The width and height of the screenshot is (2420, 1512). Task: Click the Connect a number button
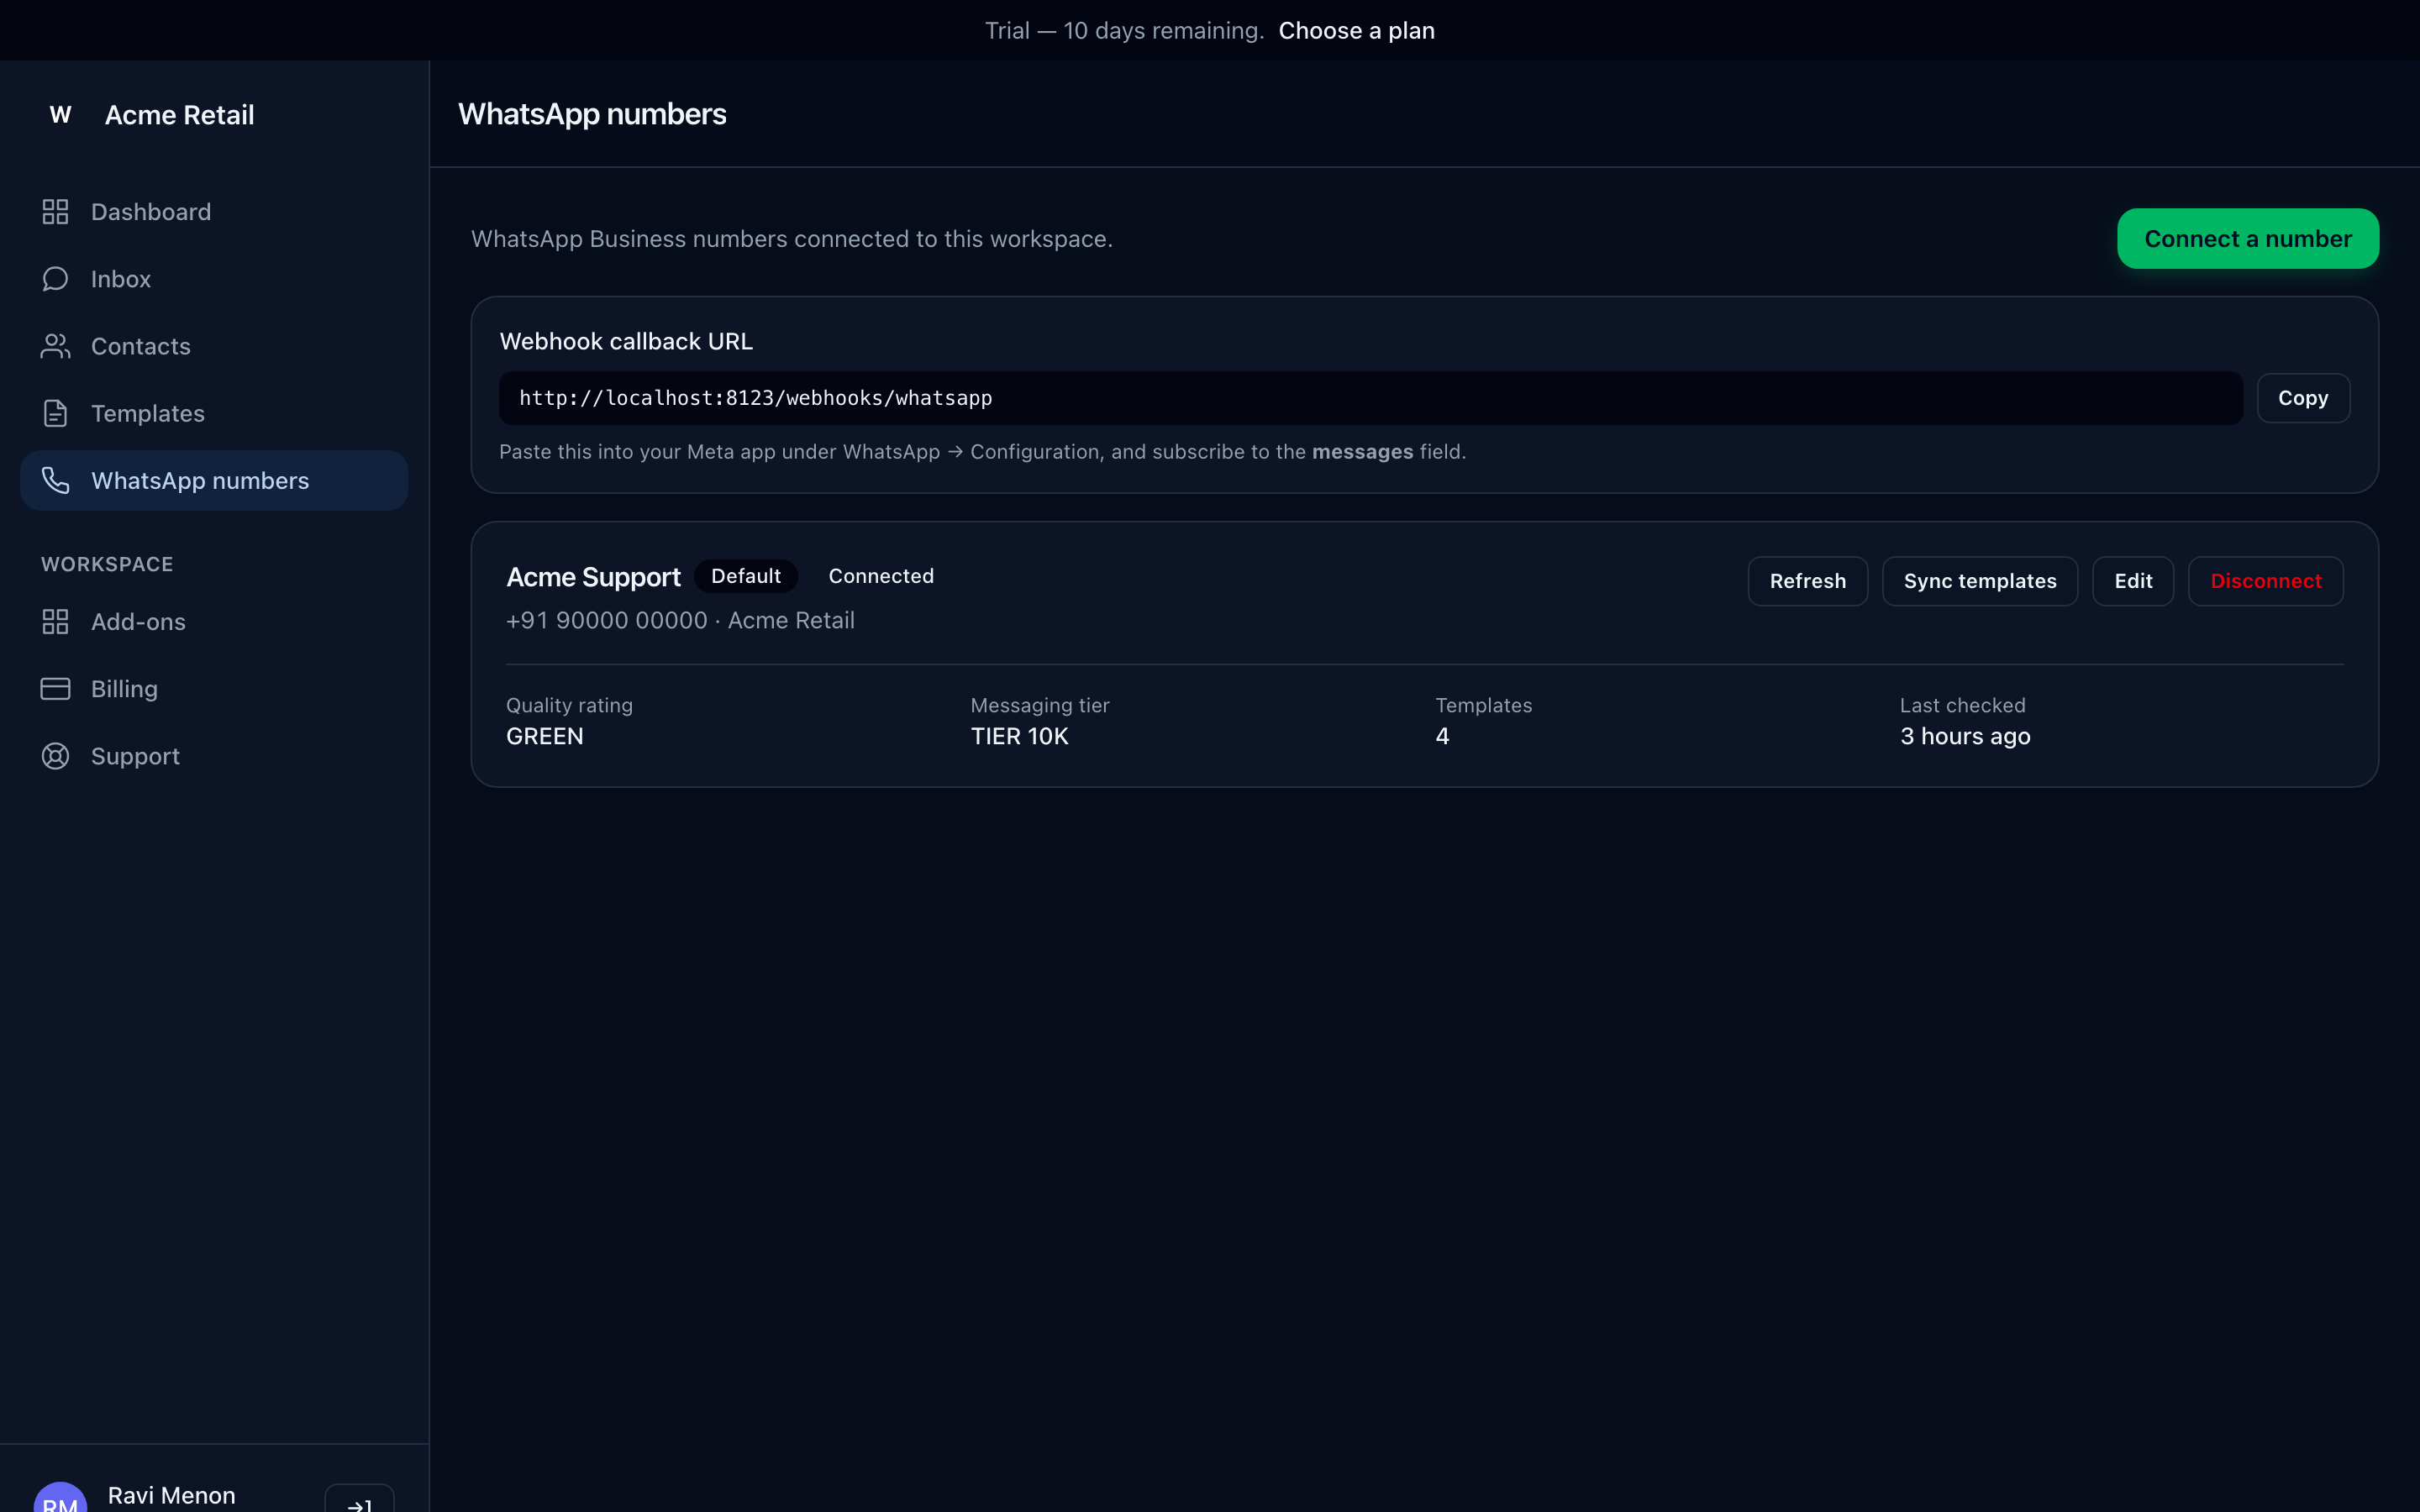pyautogui.click(x=2247, y=238)
